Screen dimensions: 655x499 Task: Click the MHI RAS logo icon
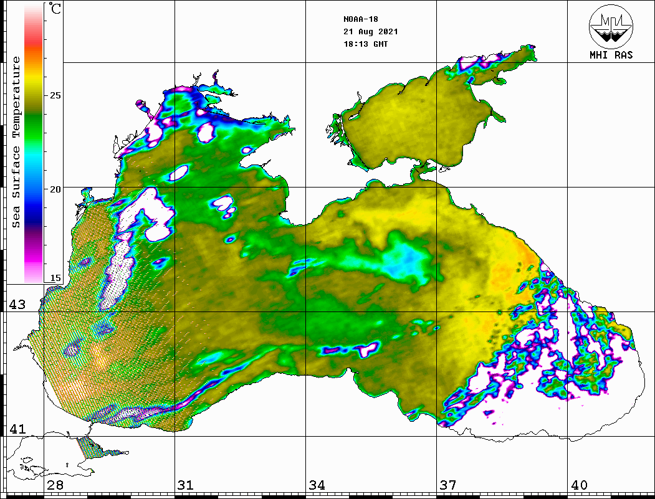(611, 26)
